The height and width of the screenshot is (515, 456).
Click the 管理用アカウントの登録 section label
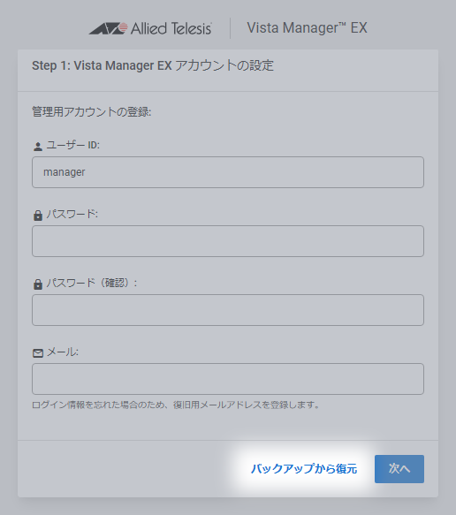tap(91, 111)
